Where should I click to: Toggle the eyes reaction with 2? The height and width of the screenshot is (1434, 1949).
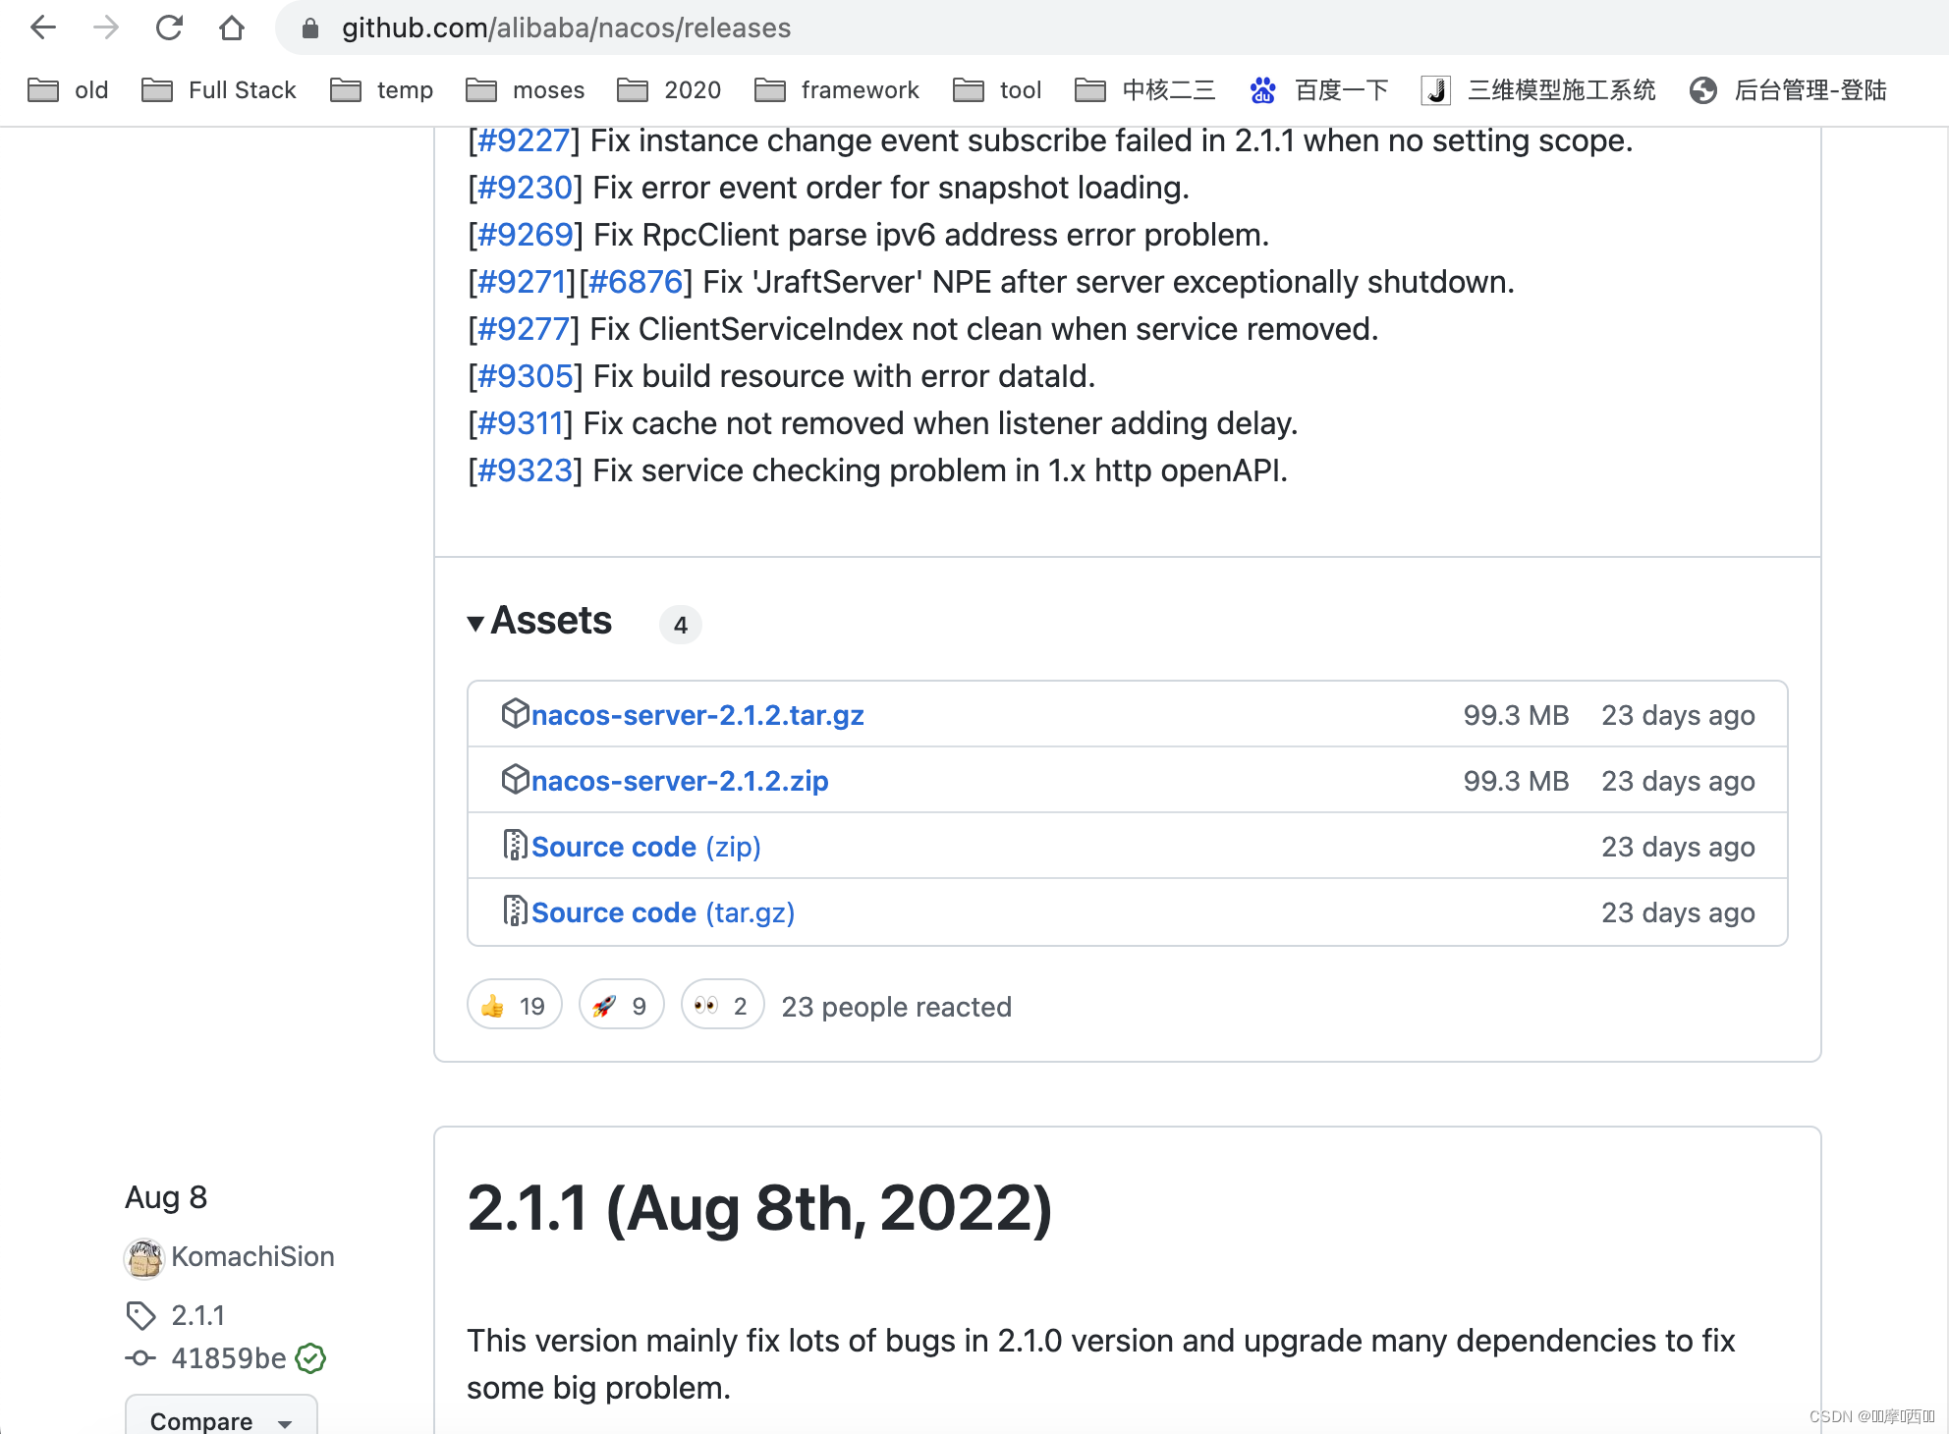pos(722,1005)
